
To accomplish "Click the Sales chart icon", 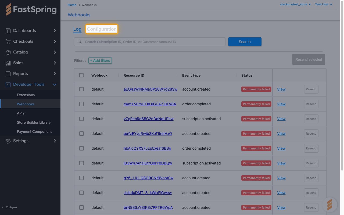I will pos(8,63).
